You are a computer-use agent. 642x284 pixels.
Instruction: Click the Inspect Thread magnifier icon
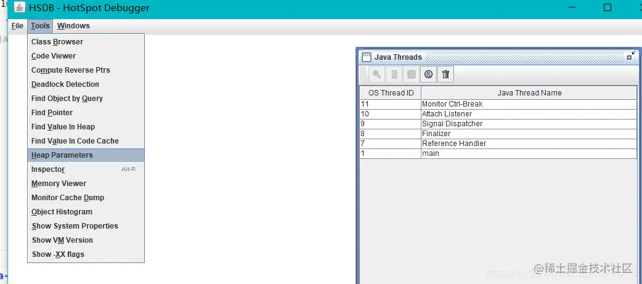tap(377, 75)
